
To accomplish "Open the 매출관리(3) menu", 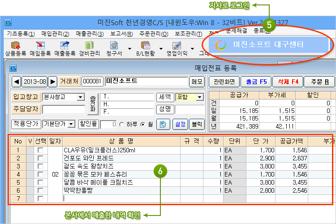I will pos(90,34).
